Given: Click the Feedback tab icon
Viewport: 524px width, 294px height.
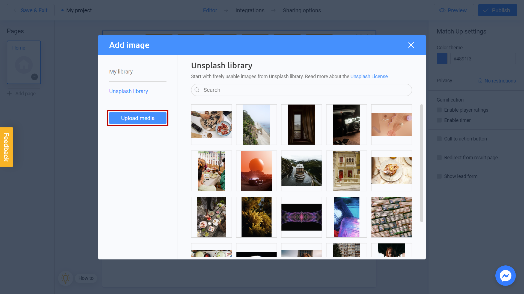Looking at the screenshot, I should [x=6, y=147].
